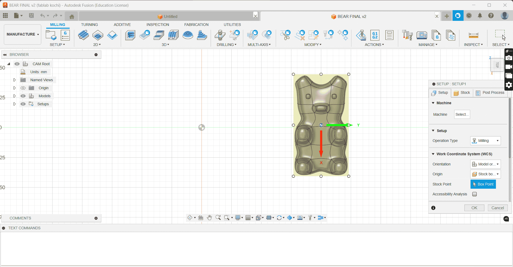
Task: Enable the Accessibility Analysis checkbox
Action: (x=475, y=194)
